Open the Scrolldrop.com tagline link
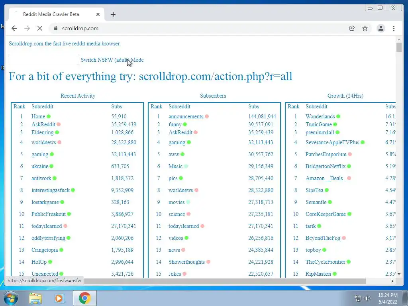 (x=65, y=43)
